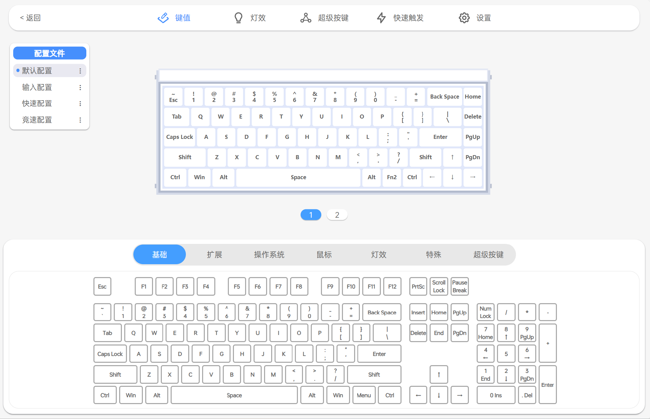650x419 pixels.
Task: Select the Space key on device layout
Action: [298, 177]
